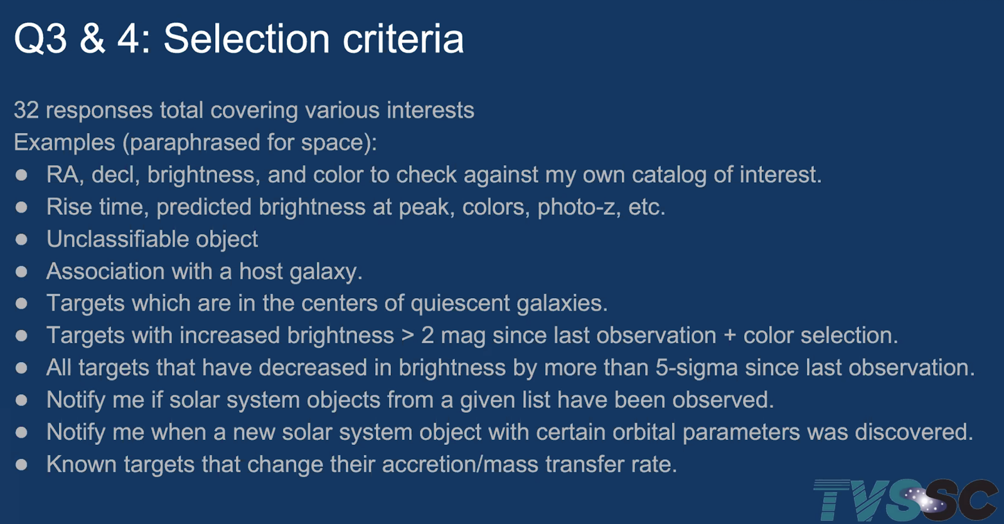Click the "decreased in brightness" 5-sigma line
Screen dimensions: 1004x524
pos(510,368)
